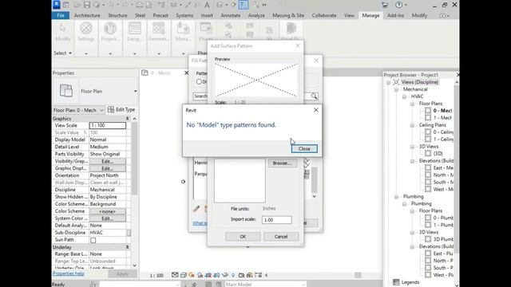Viewport: 511px width, 287px height.
Task: Click the Save icon in the Quick Access Toolbar
Action: (87, 5)
